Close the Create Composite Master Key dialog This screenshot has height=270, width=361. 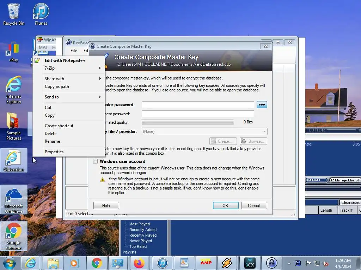click(x=265, y=46)
